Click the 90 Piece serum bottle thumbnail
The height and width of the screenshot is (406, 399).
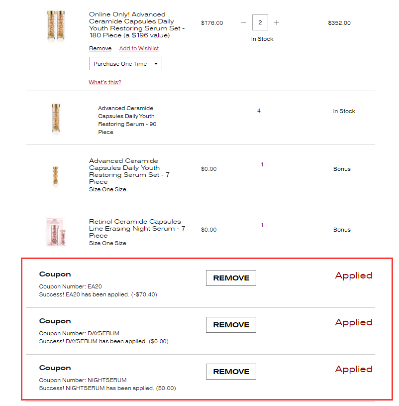click(56, 118)
